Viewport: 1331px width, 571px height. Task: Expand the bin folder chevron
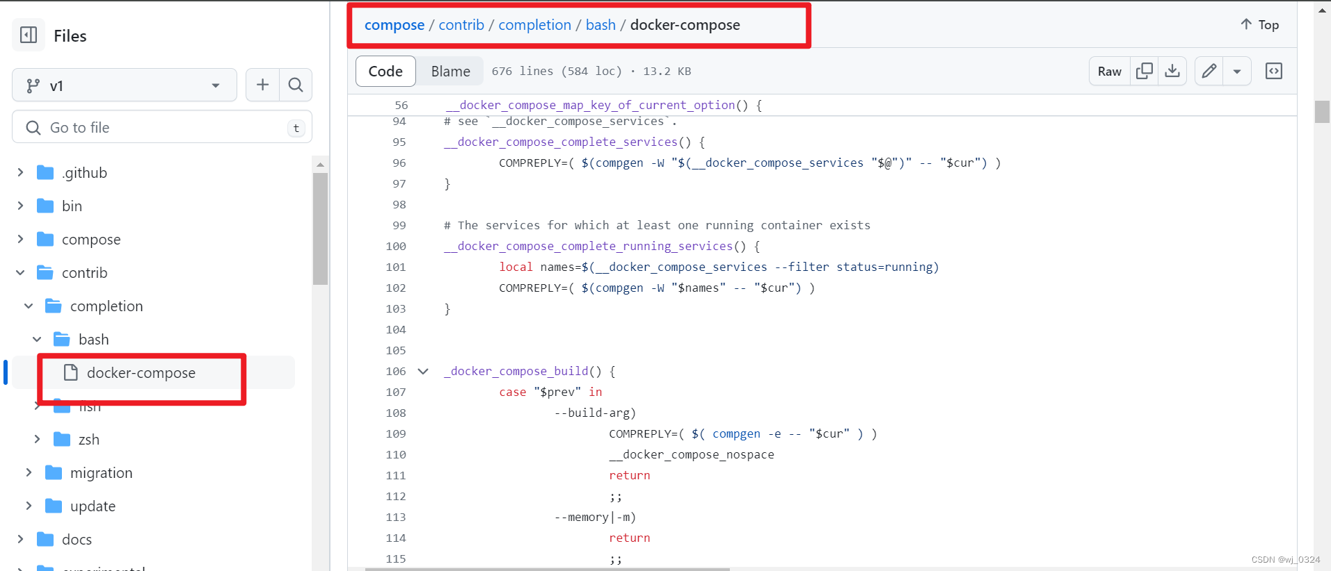[21, 206]
